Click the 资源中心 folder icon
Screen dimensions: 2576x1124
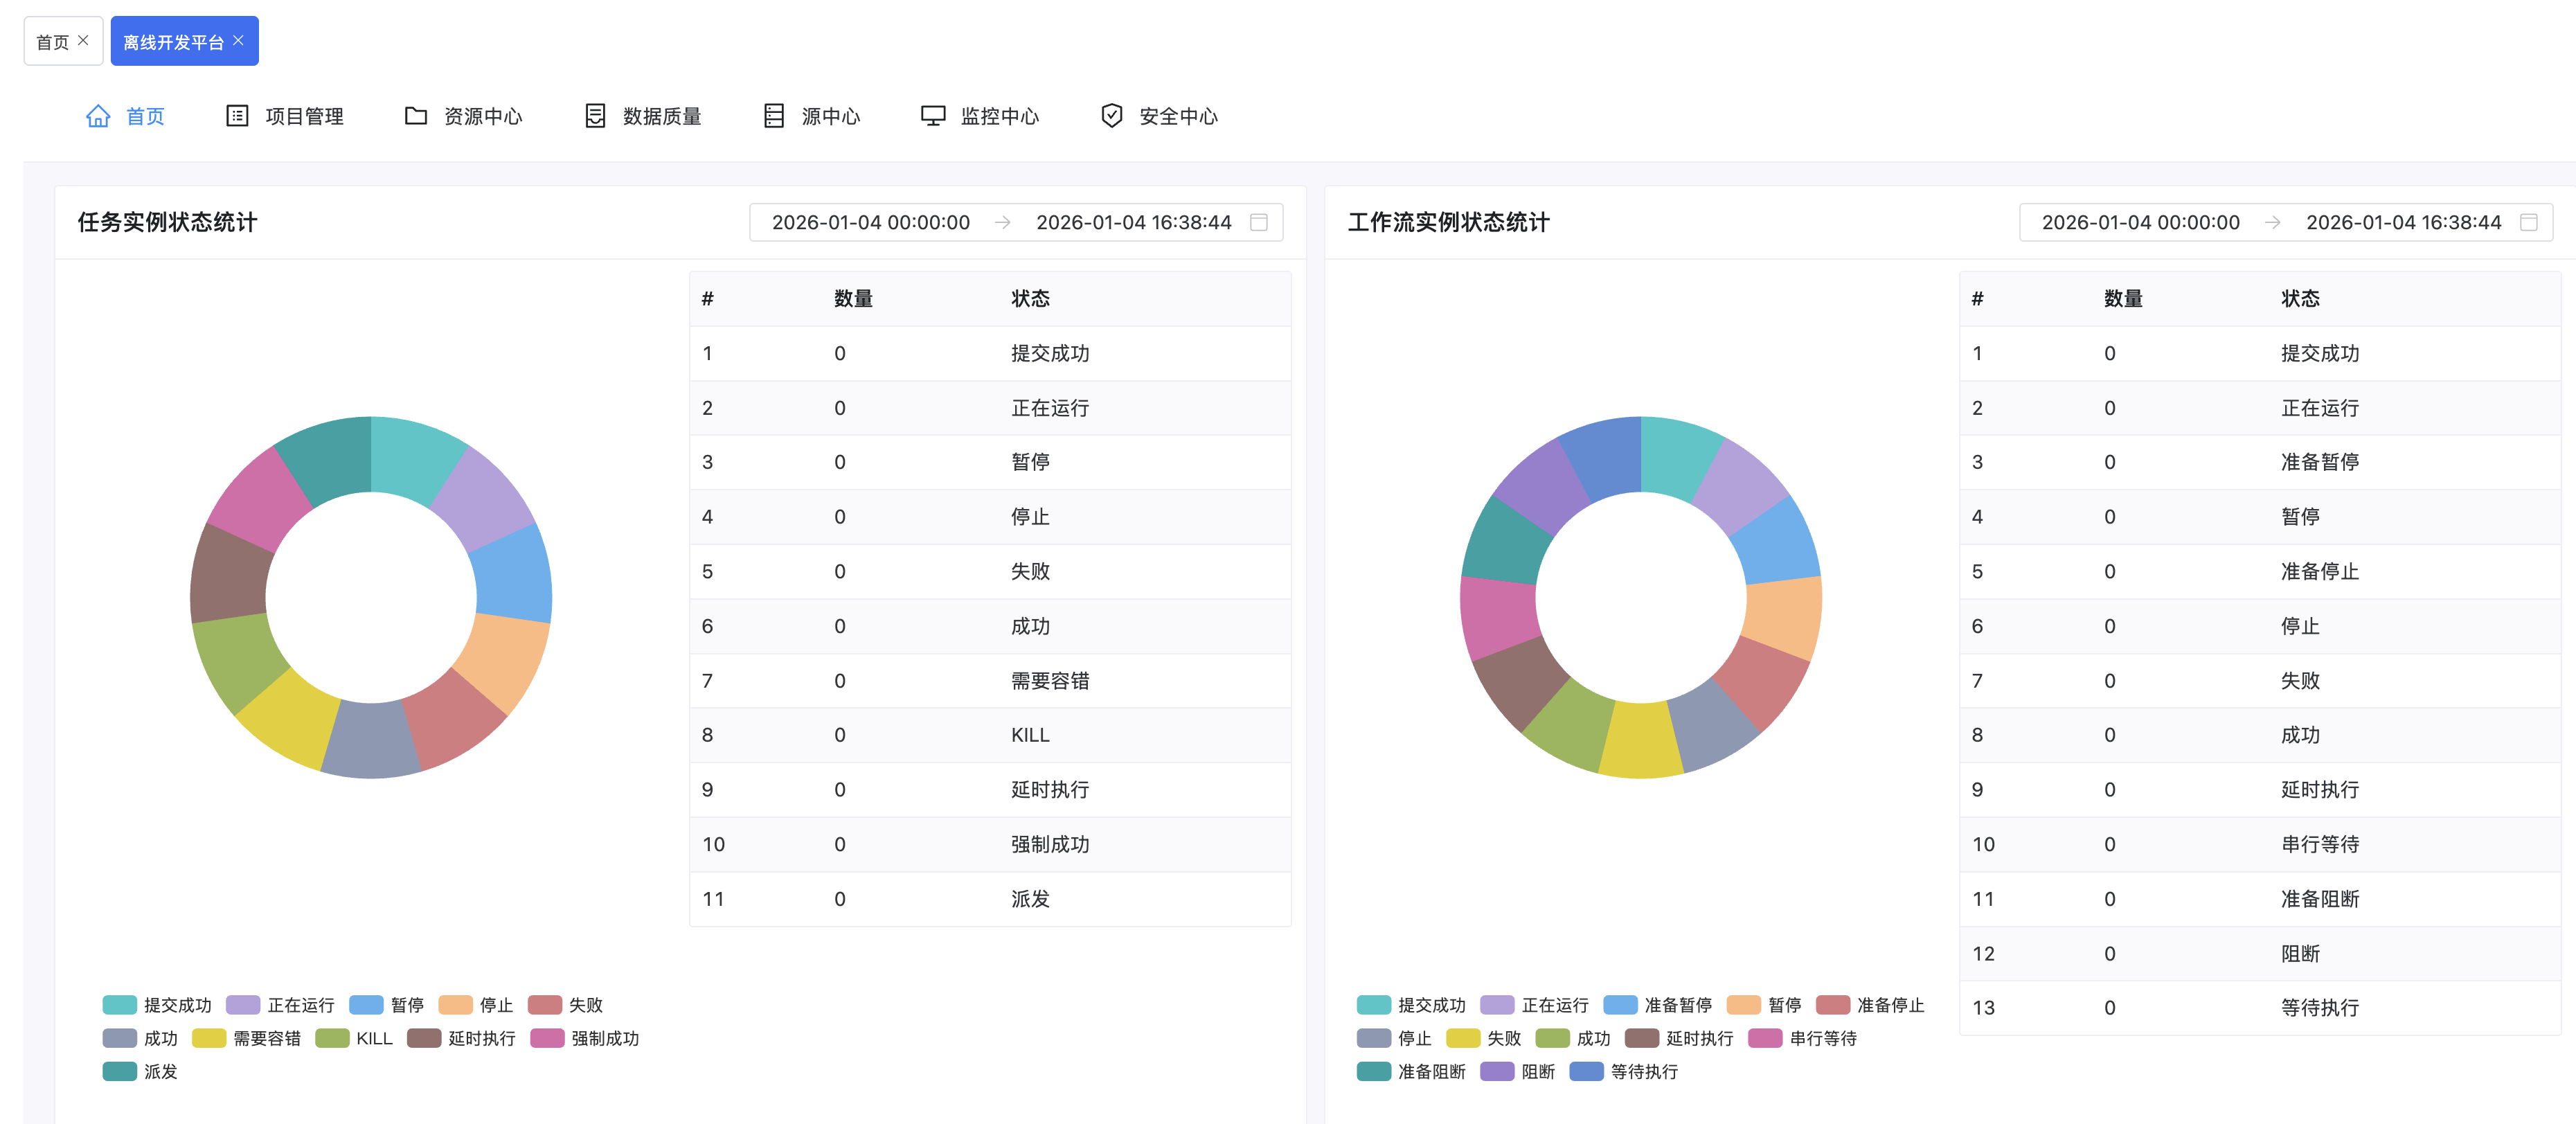pyautogui.click(x=415, y=116)
